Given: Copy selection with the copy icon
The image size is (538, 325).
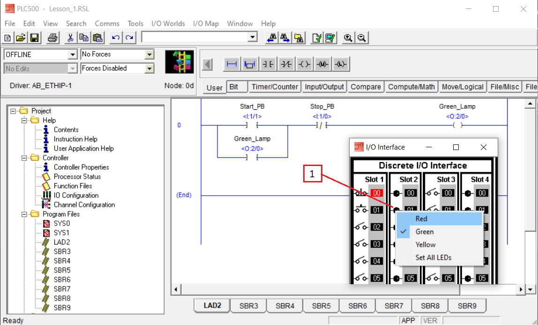Looking at the screenshot, I should tap(84, 38).
